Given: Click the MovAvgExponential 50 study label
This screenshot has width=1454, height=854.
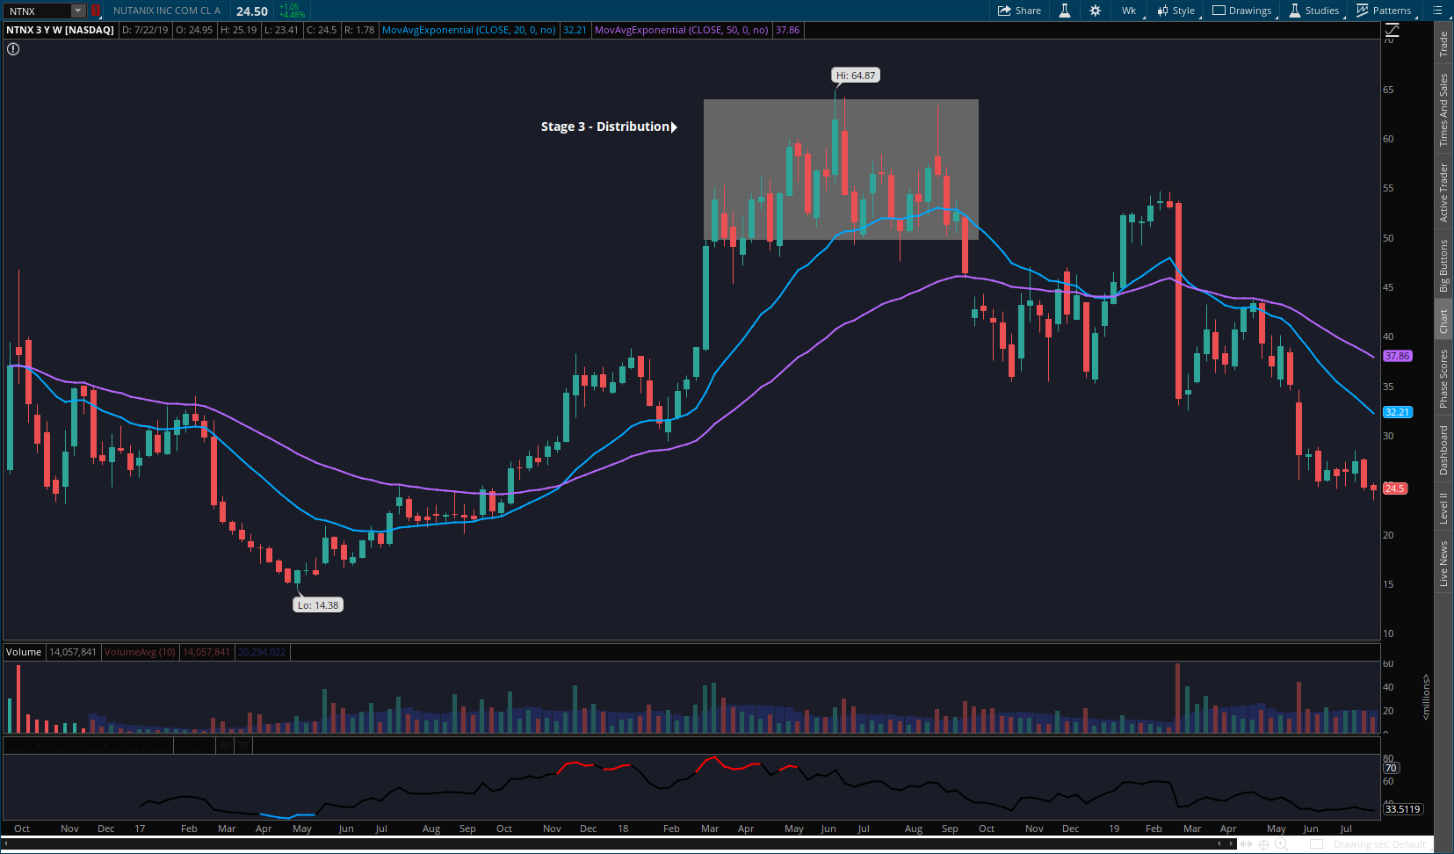Looking at the screenshot, I should (x=681, y=30).
